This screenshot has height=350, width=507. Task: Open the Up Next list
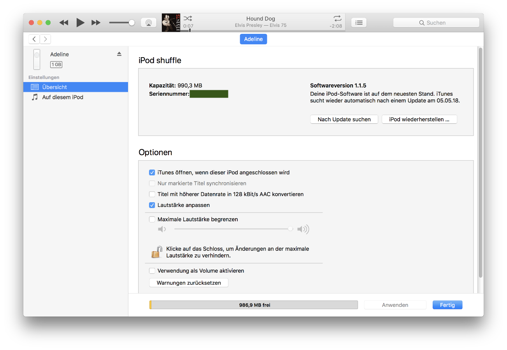point(359,23)
